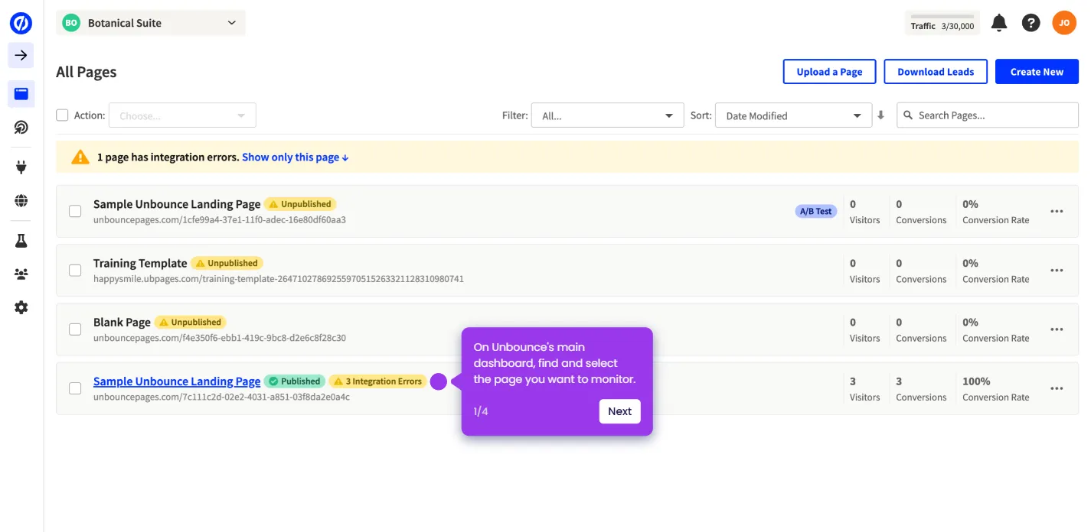Click the unbouncepages.com/7c111c2d URL text
The height and width of the screenshot is (532, 1091).
[221, 397]
